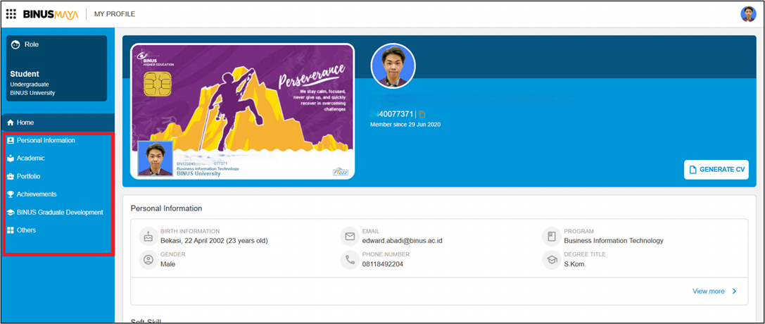Viewport: 765px width, 324px height.
Task: Click the document icon on Generate CV
Action: coord(693,170)
